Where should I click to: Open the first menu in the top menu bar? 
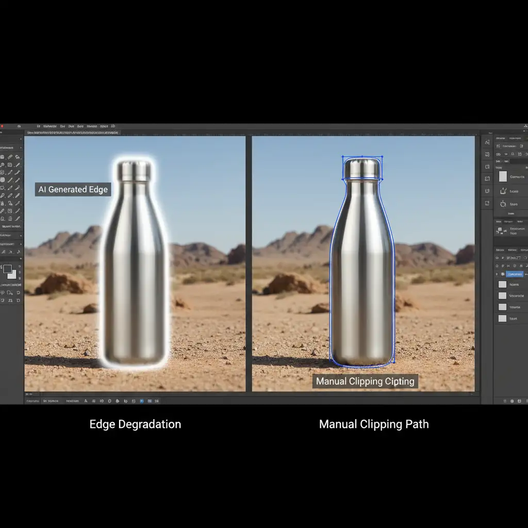click(38, 126)
